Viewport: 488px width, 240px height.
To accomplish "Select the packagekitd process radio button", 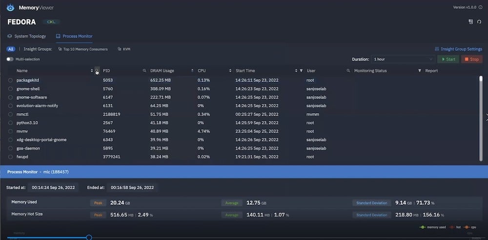I will [11, 80].
